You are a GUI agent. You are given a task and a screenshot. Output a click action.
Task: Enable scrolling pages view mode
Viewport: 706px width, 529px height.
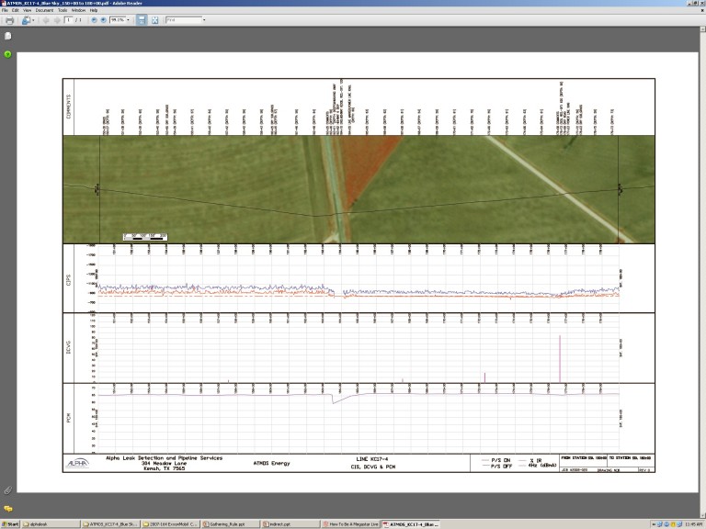142,20
